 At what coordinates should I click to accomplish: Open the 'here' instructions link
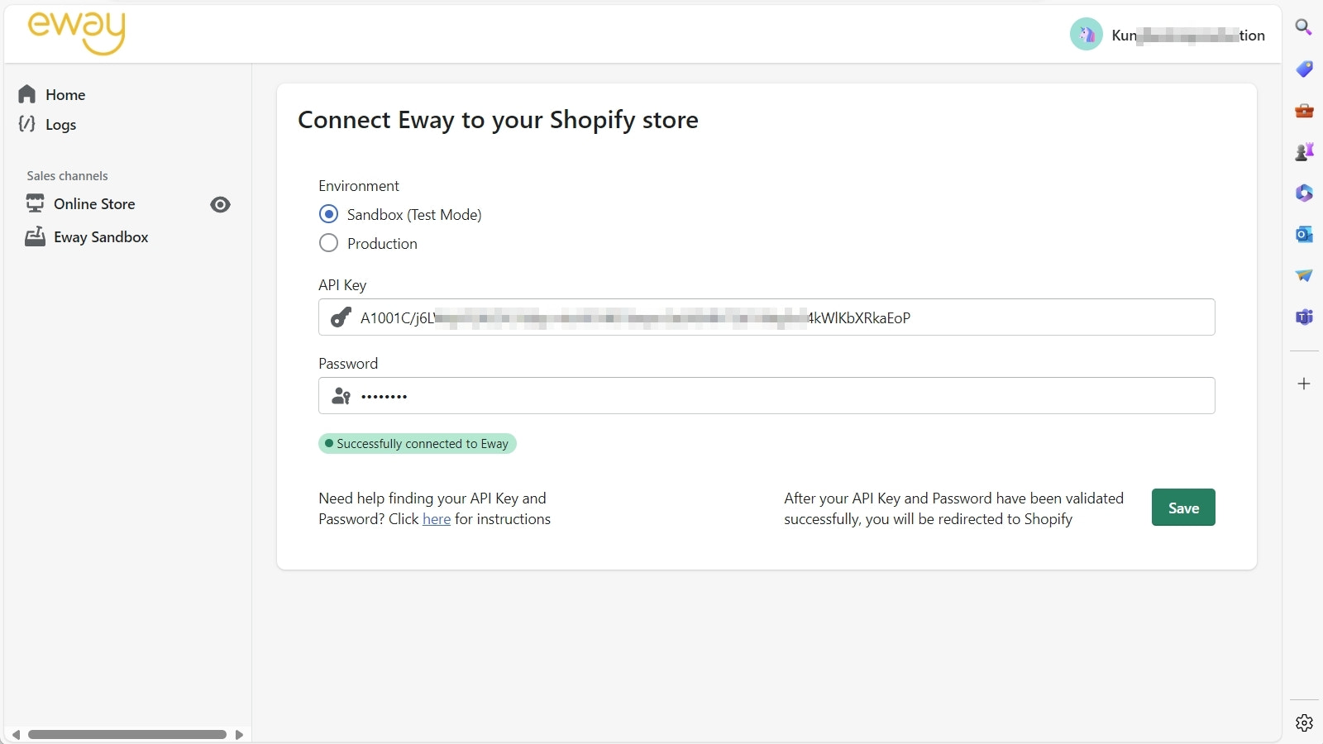[437, 519]
